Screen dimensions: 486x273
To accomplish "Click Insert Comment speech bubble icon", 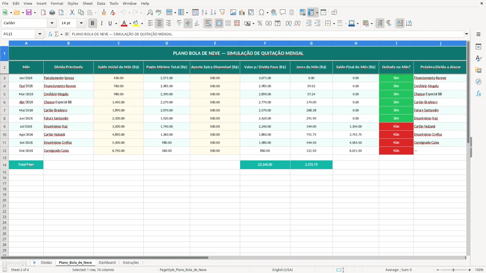I will [x=283, y=13].
